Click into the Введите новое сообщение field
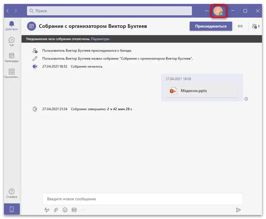266x219 pixels. [143, 199]
